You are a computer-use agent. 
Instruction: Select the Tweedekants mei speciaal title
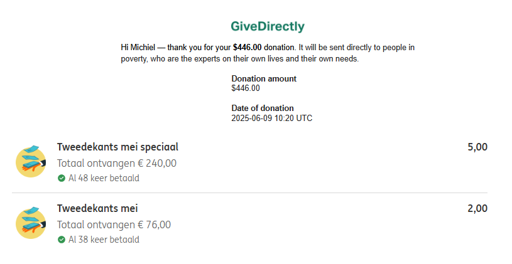[x=117, y=147]
